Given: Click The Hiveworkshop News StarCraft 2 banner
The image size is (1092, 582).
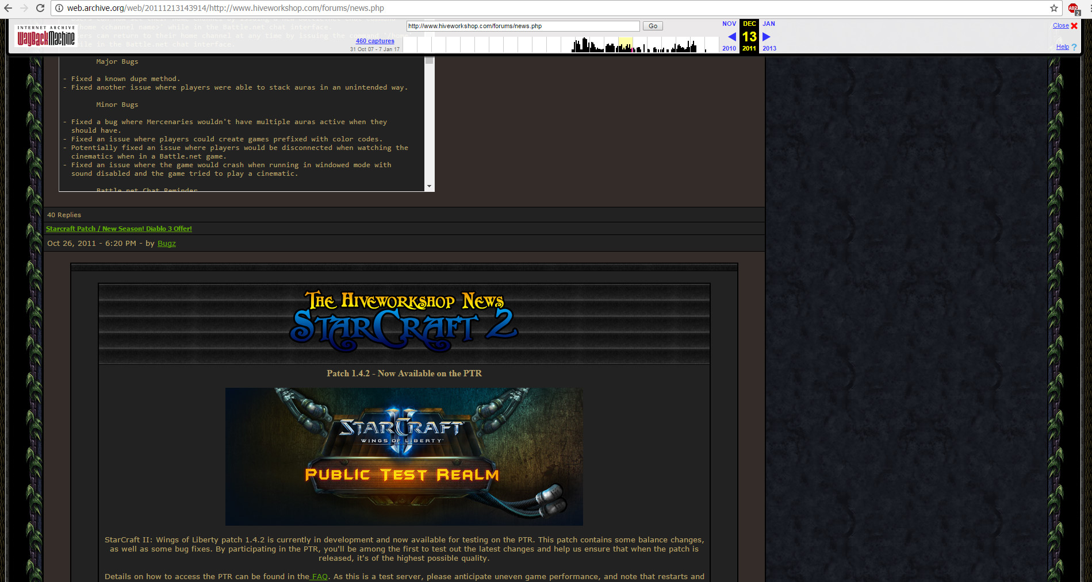Looking at the screenshot, I should (404, 323).
